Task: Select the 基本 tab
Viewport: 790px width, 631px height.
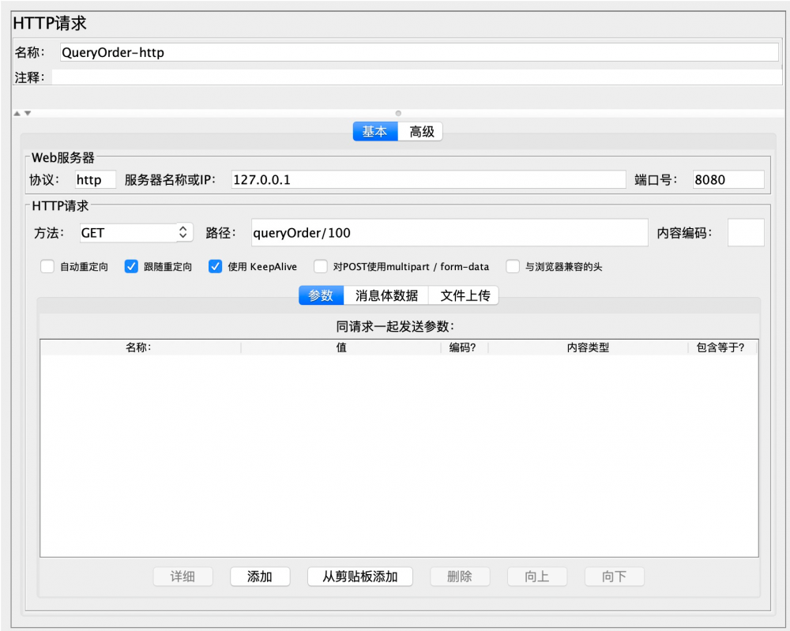Action: pyautogui.click(x=374, y=131)
